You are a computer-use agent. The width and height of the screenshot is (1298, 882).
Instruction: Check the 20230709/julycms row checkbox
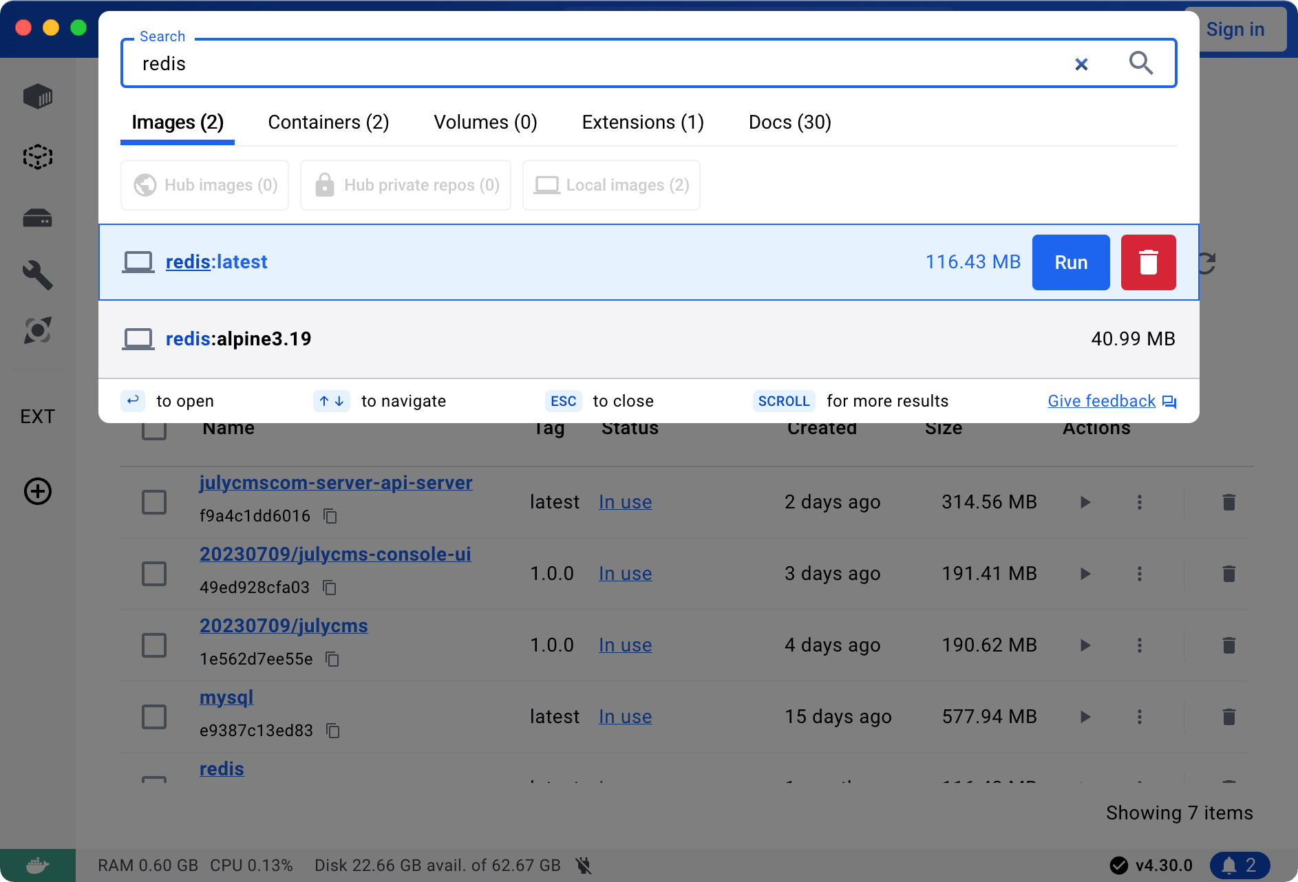tap(154, 645)
